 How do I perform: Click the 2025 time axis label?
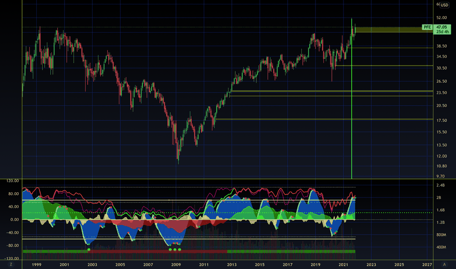pyautogui.click(x=399, y=264)
